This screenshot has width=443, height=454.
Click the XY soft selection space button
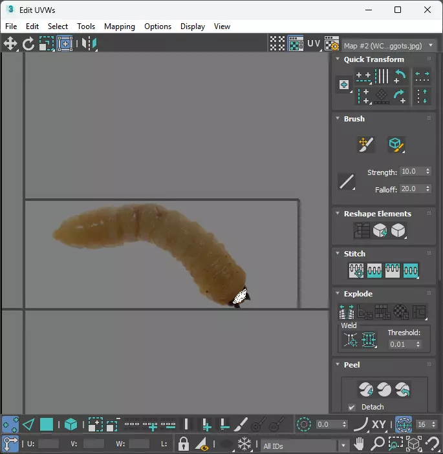tap(378, 424)
